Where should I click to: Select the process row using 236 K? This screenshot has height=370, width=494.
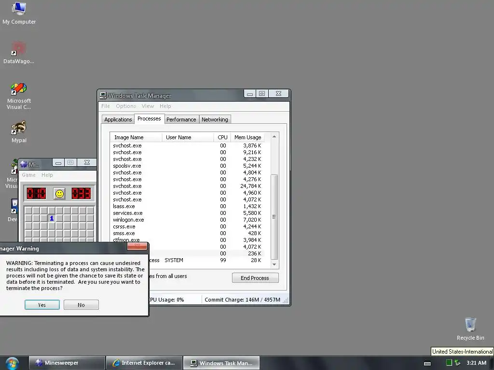tap(206, 253)
